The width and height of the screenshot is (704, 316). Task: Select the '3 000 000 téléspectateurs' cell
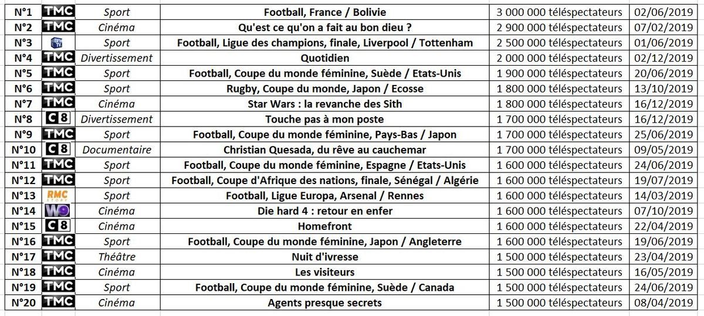559,12
